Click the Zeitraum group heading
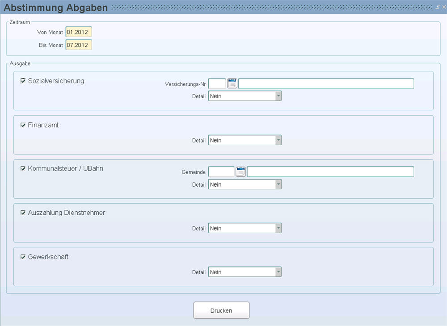This screenshot has height=326, width=447. click(x=20, y=22)
